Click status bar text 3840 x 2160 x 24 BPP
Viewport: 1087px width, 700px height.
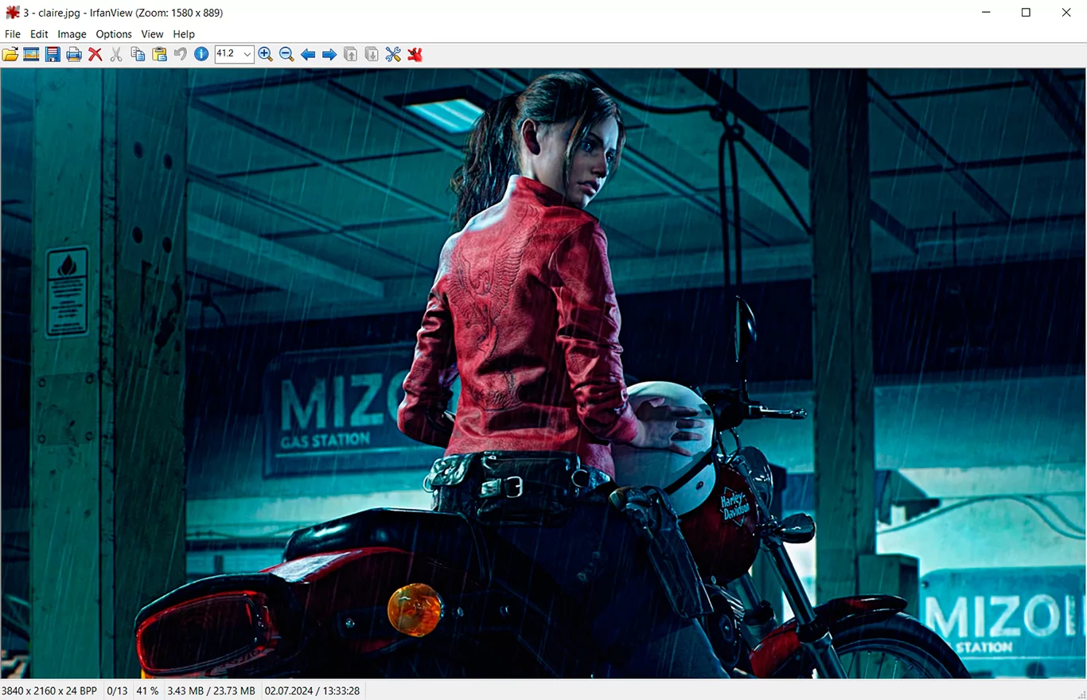point(49,690)
